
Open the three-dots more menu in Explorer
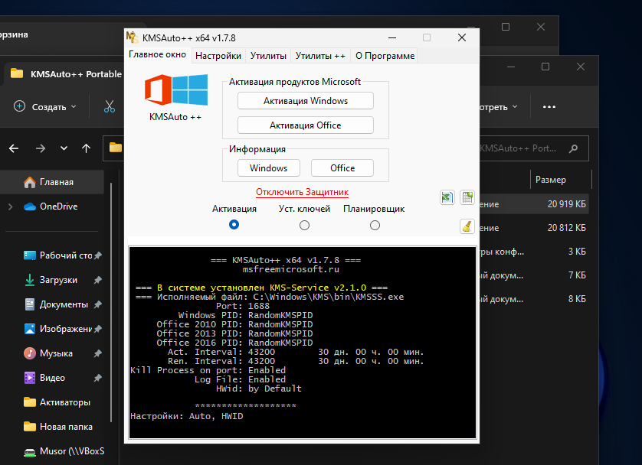[549, 106]
